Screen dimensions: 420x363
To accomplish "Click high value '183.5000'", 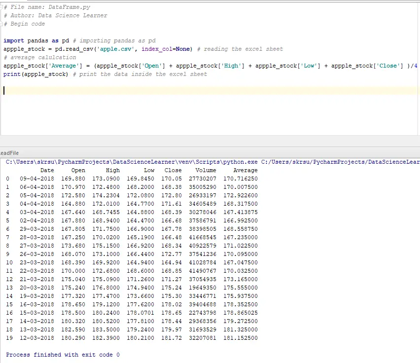I will tap(106, 329).
